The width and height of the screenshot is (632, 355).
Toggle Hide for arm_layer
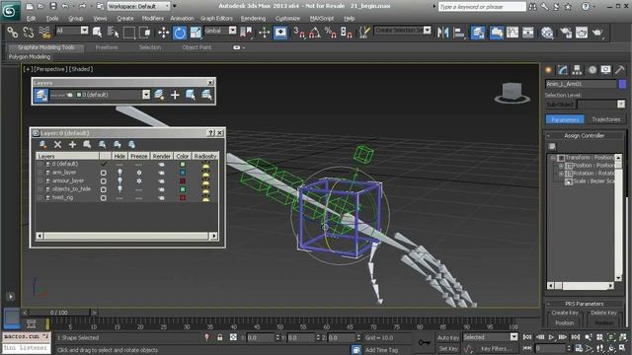click(119, 173)
